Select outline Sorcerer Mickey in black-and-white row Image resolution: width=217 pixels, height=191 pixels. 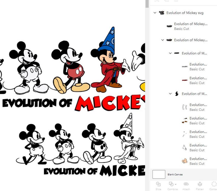coord(129,139)
